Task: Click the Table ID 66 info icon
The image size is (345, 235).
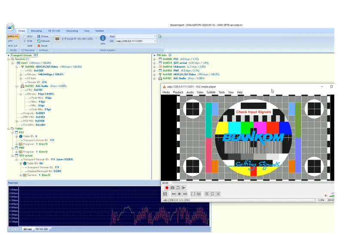Action: point(24,164)
